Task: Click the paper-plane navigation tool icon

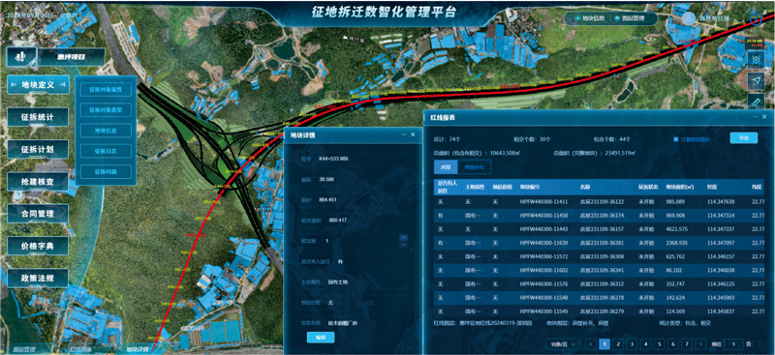Action: coord(756,80)
